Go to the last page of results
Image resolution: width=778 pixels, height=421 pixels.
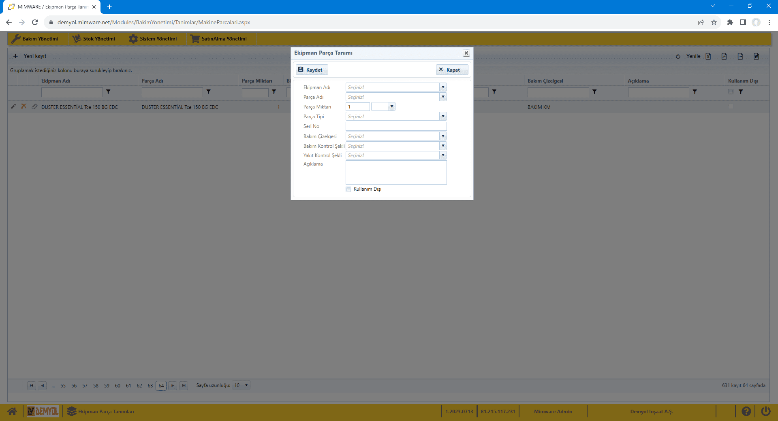point(184,385)
